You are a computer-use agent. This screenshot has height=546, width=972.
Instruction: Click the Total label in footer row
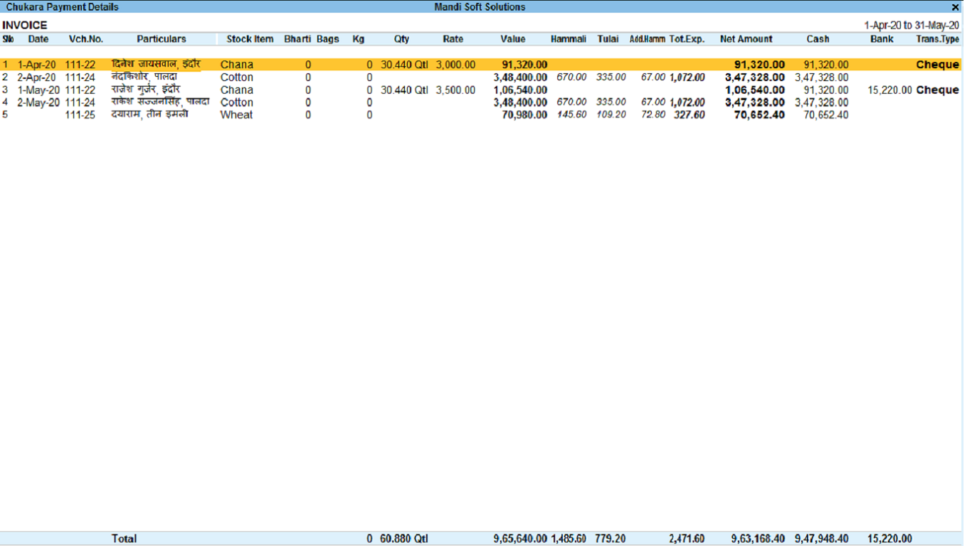coord(124,539)
